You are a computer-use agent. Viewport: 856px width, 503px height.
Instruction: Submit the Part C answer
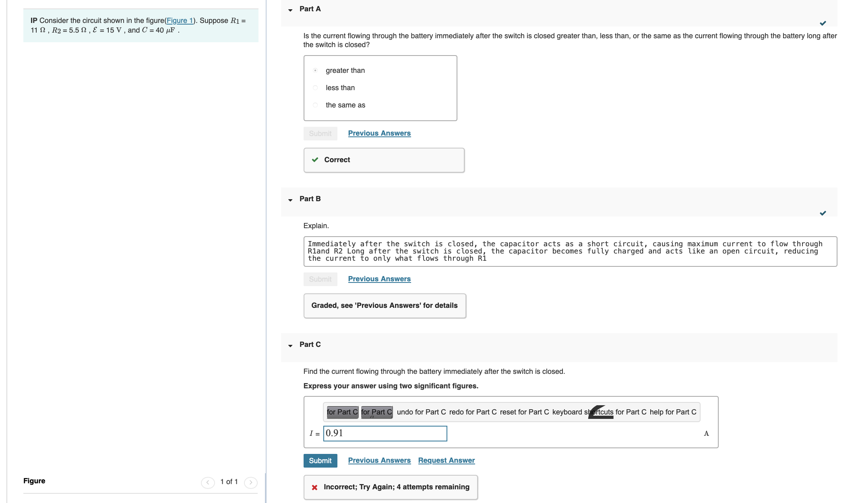pos(320,461)
